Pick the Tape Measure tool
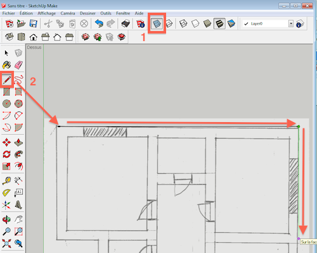This screenshot has width=317, height=253. tap(6, 181)
